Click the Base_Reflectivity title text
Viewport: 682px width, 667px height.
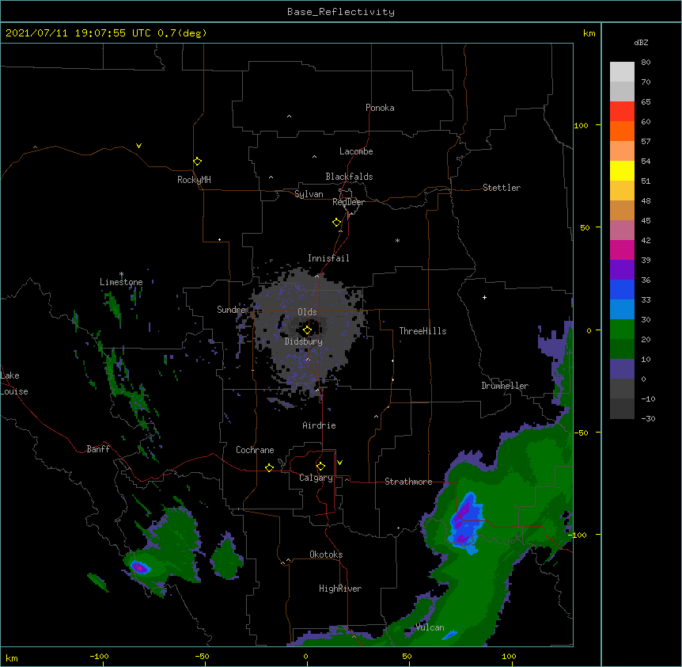pos(341,12)
